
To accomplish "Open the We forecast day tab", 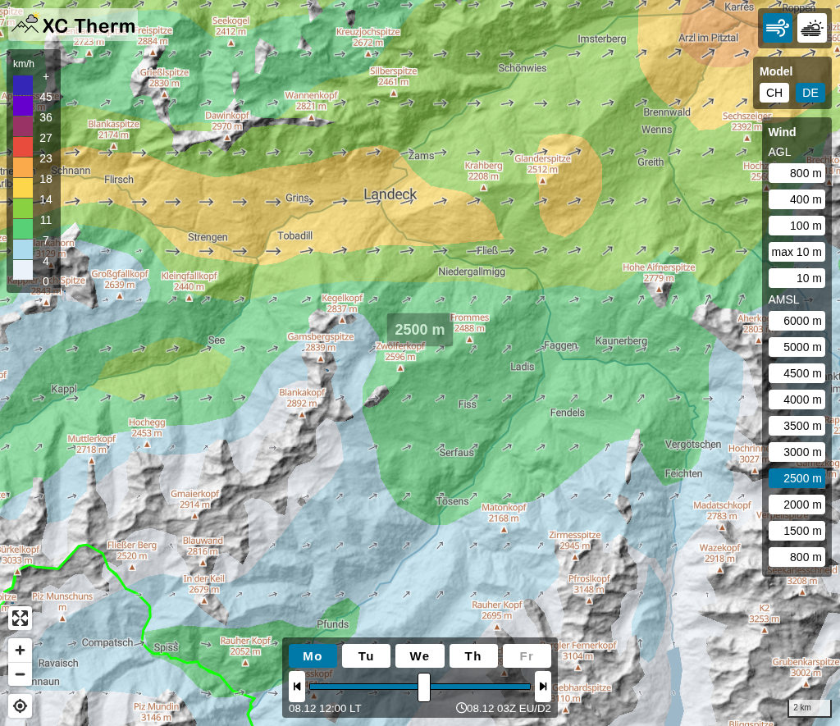I will pos(419,656).
